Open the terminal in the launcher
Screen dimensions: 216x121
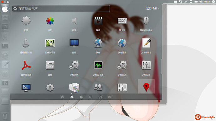(5, 46)
